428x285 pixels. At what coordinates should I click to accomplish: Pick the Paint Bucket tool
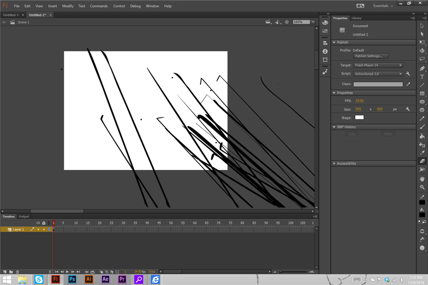tap(422, 136)
